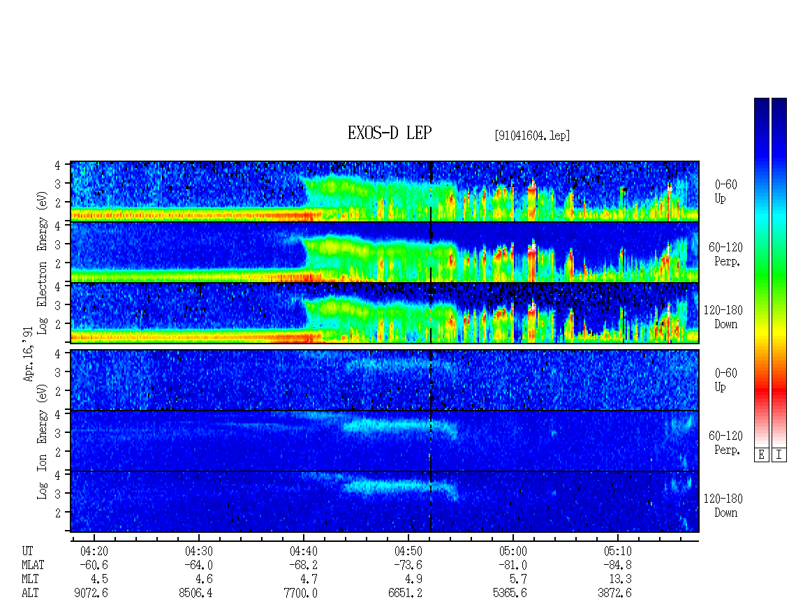Click the MLT value 5.7
789x611 pixels.
pyautogui.click(x=518, y=580)
